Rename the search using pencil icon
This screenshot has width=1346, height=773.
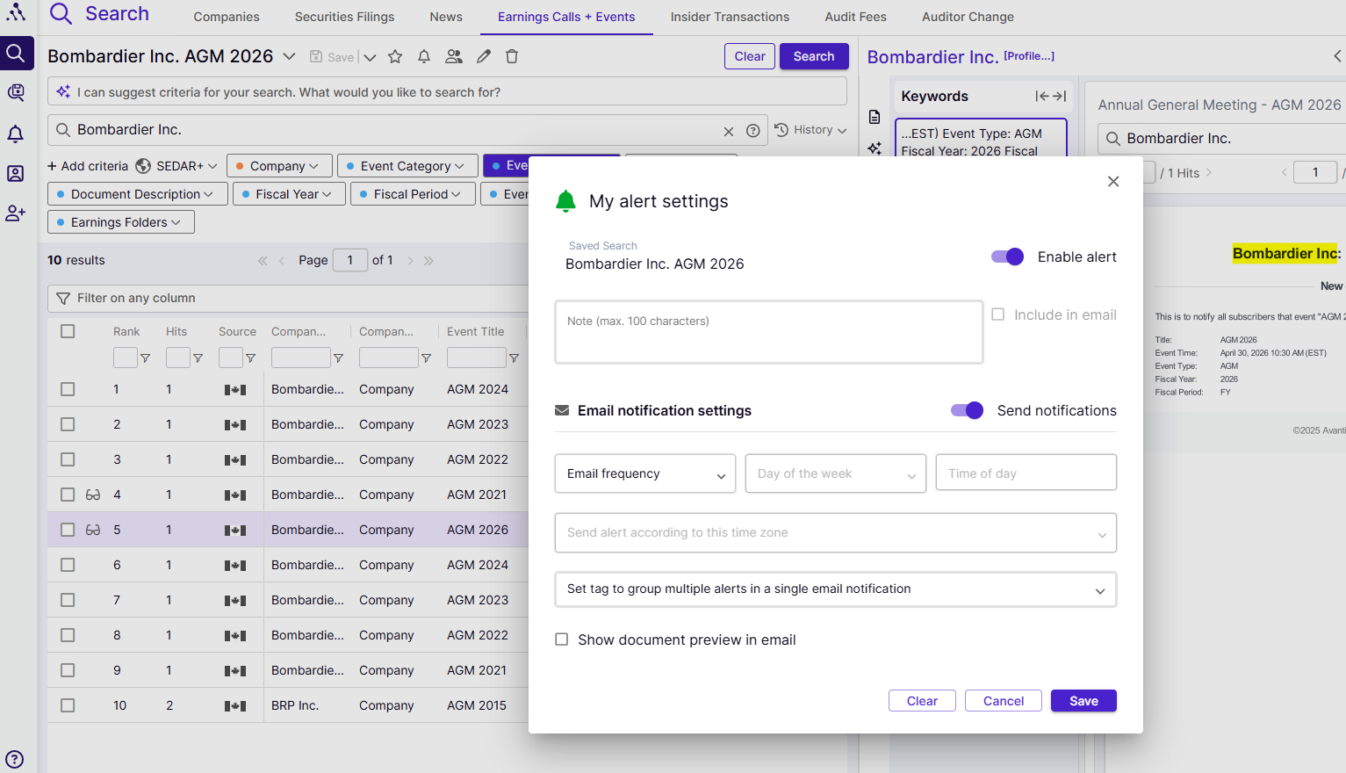484,57
